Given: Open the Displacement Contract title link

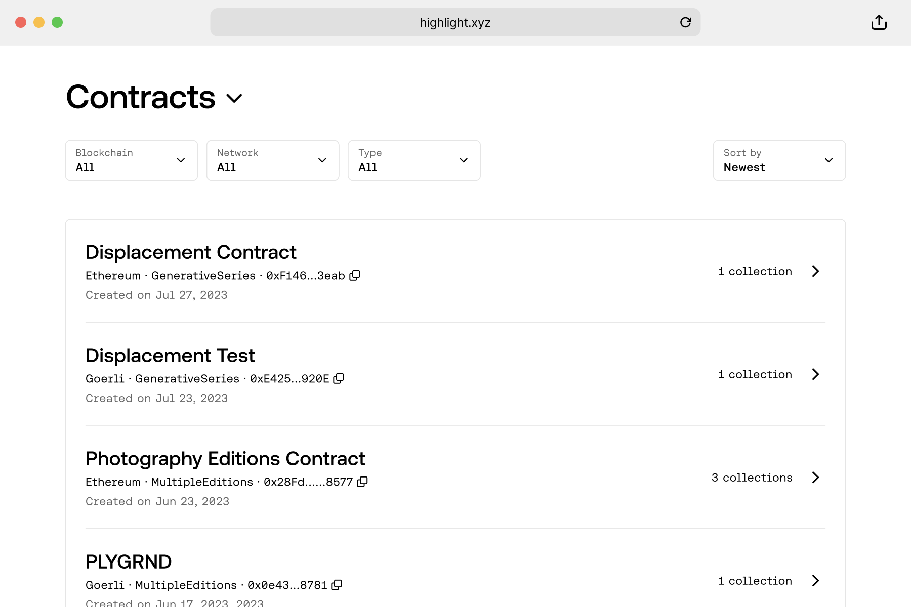Looking at the screenshot, I should 191,252.
